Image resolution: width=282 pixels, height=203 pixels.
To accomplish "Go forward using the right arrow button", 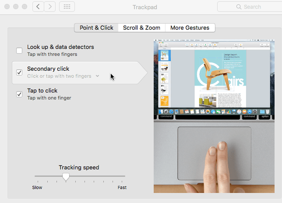I will [x=50, y=7].
